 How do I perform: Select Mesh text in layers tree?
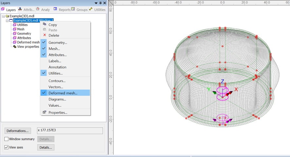[21, 29]
